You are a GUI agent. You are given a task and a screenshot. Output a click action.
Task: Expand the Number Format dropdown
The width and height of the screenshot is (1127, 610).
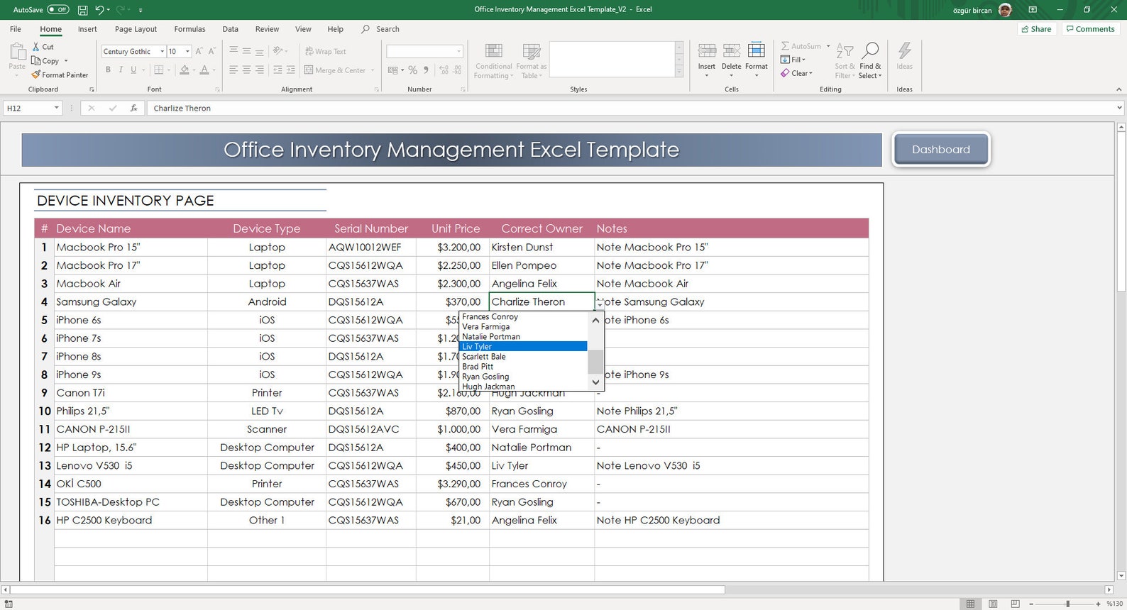click(458, 51)
